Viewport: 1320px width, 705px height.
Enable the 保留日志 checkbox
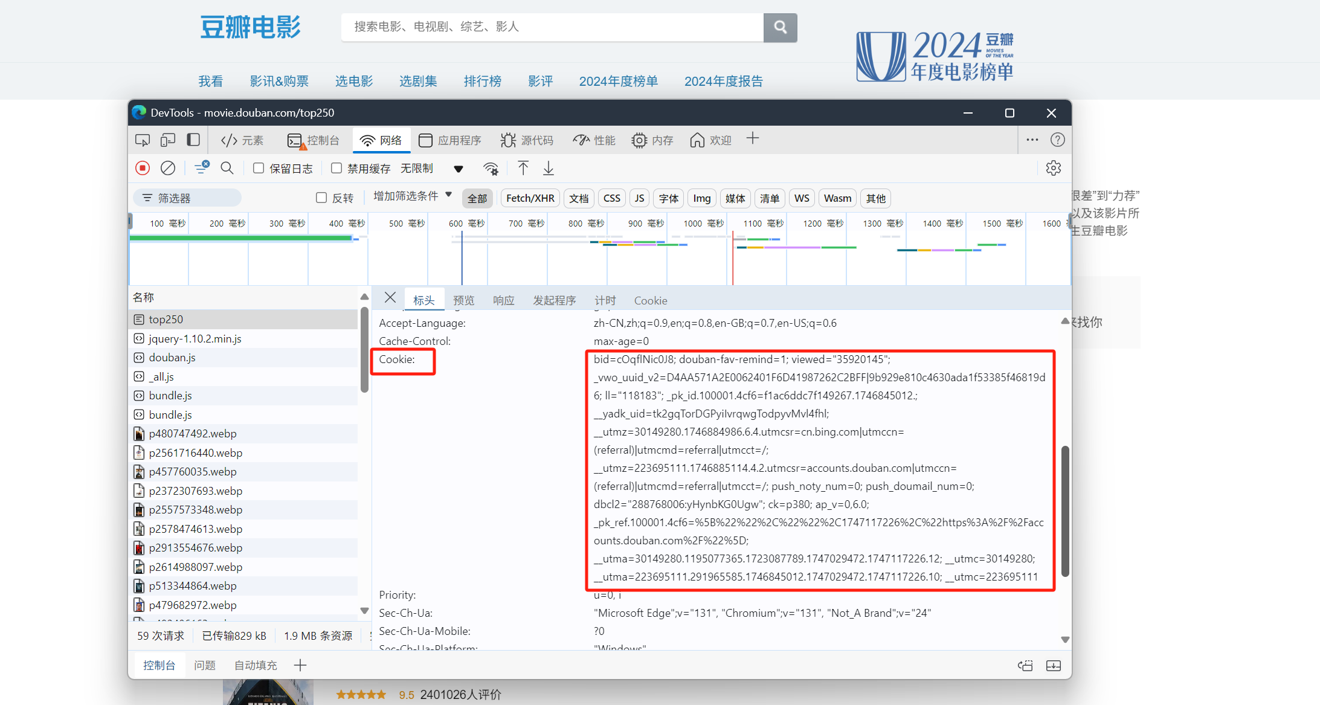coord(259,168)
